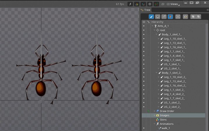Click the center-on-selection icon in Tree toolbar
This screenshot has height=131, width=209.
click(178, 17)
